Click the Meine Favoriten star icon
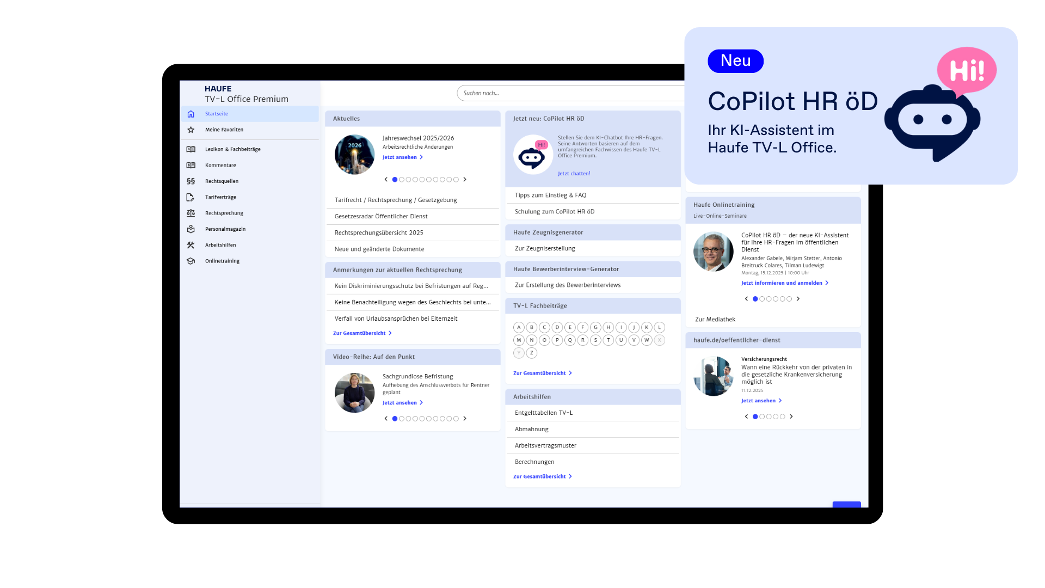Screen dimensions: 1045x588 coord(190,130)
